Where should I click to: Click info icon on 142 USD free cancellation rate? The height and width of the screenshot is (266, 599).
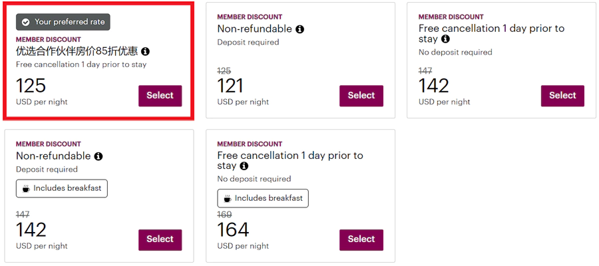(x=445, y=39)
